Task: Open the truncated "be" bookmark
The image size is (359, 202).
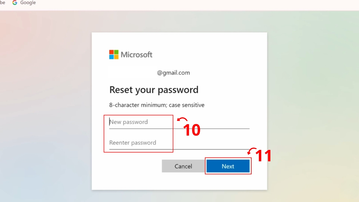Action: coord(2,2)
